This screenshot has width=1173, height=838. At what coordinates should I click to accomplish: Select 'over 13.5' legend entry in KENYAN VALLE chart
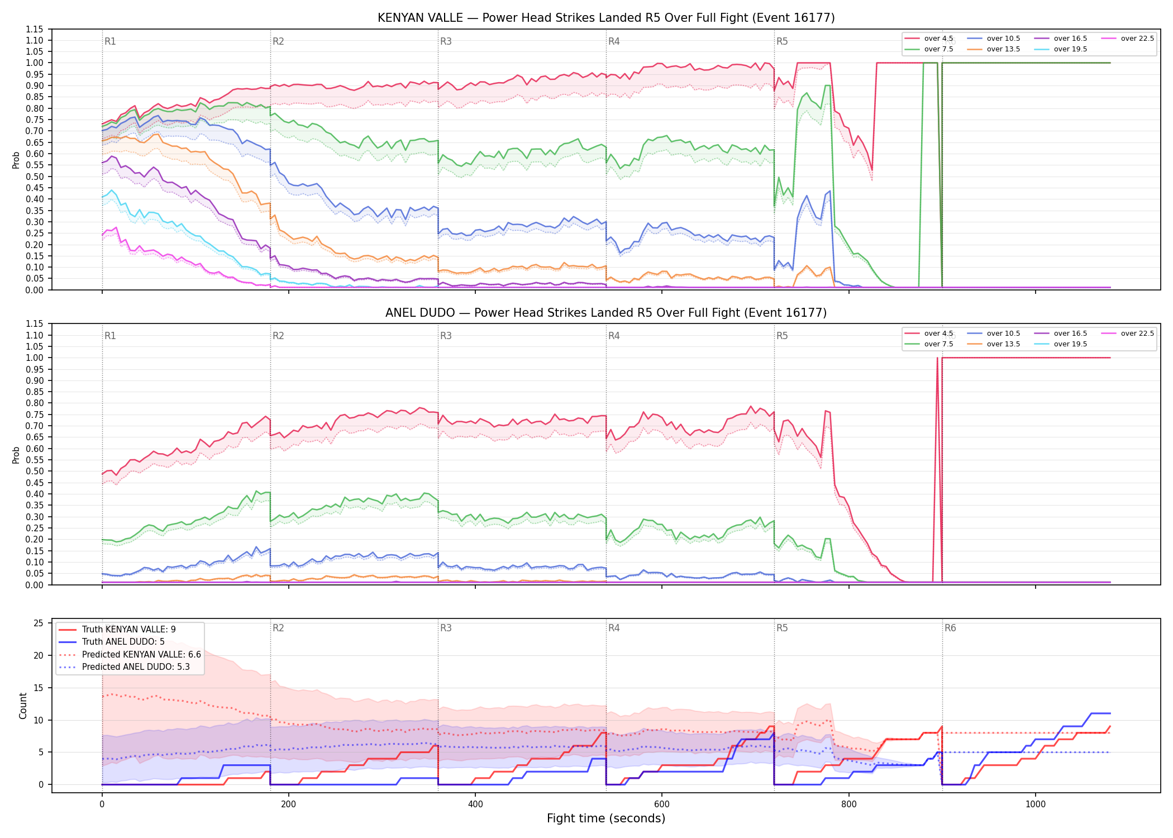tap(994, 49)
